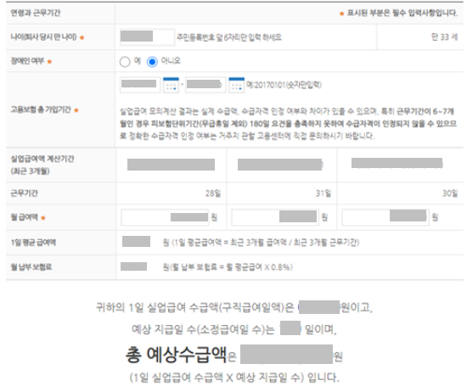The image size is (467, 392).
Task: Select the '아니오' disability radio button
Action: coord(152,62)
